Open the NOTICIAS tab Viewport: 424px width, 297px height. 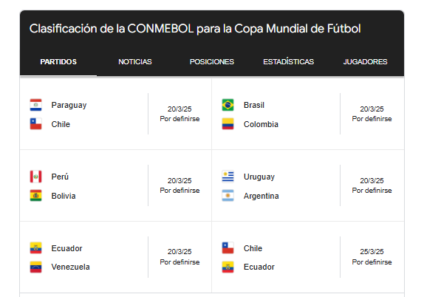[135, 61]
